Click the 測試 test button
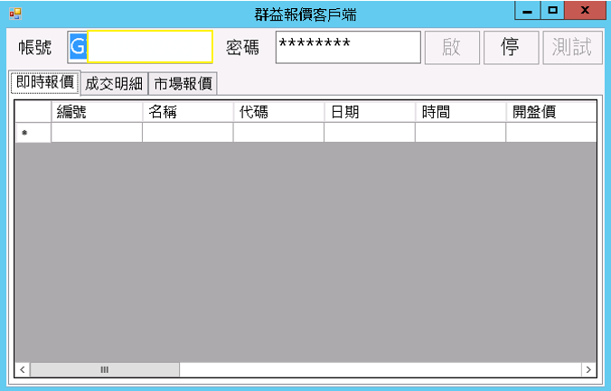 572,48
